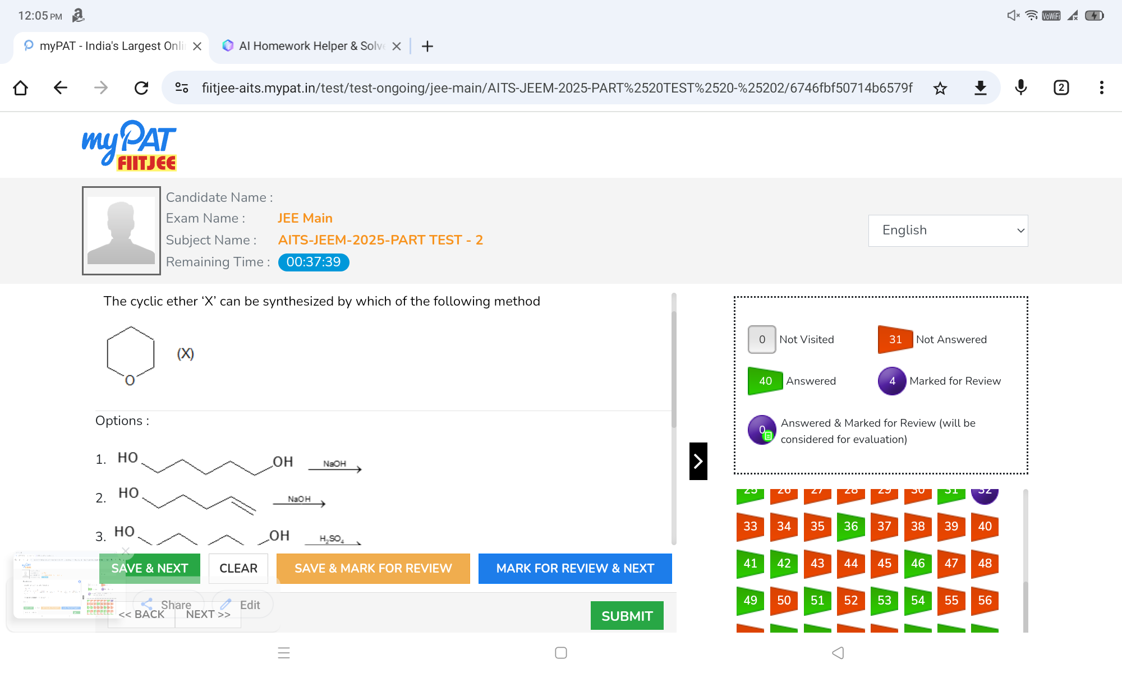This screenshot has width=1122, height=673.
Task: Go to previous question with << BACK
Action: 141,615
